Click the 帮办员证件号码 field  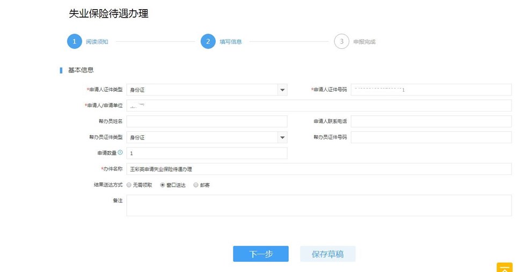[431, 138]
